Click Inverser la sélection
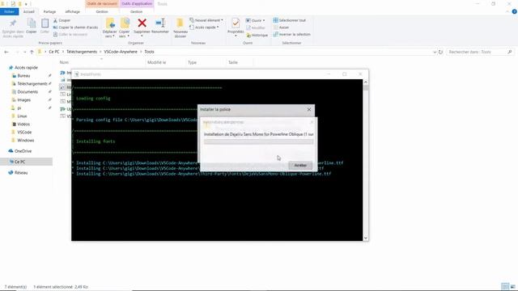The width and height of the screenshot is (518, 291). pyautogui.click(x=291, y=34)
